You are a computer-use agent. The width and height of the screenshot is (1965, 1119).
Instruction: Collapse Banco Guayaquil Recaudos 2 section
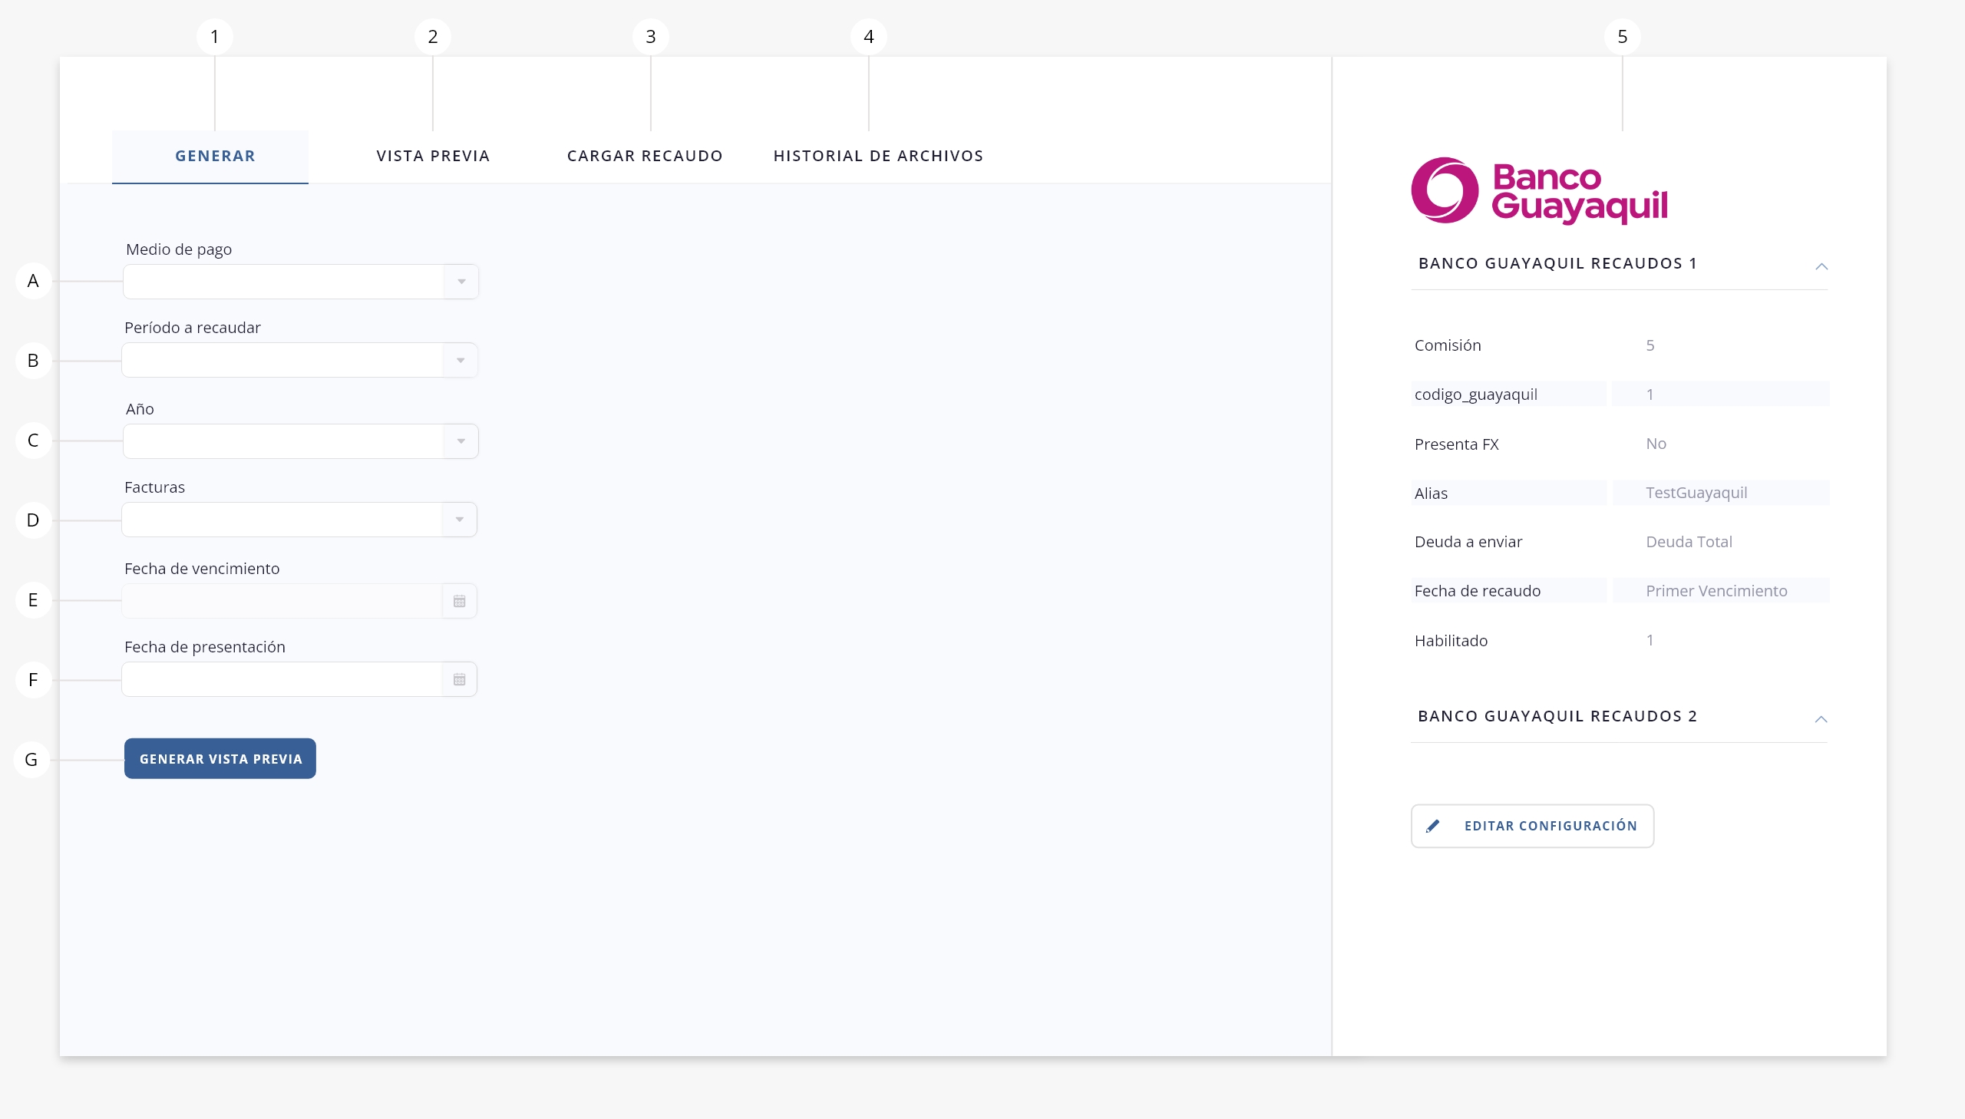point(1821,718)
